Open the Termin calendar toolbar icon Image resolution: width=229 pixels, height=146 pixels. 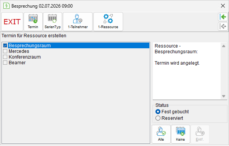tap(33, 22)
